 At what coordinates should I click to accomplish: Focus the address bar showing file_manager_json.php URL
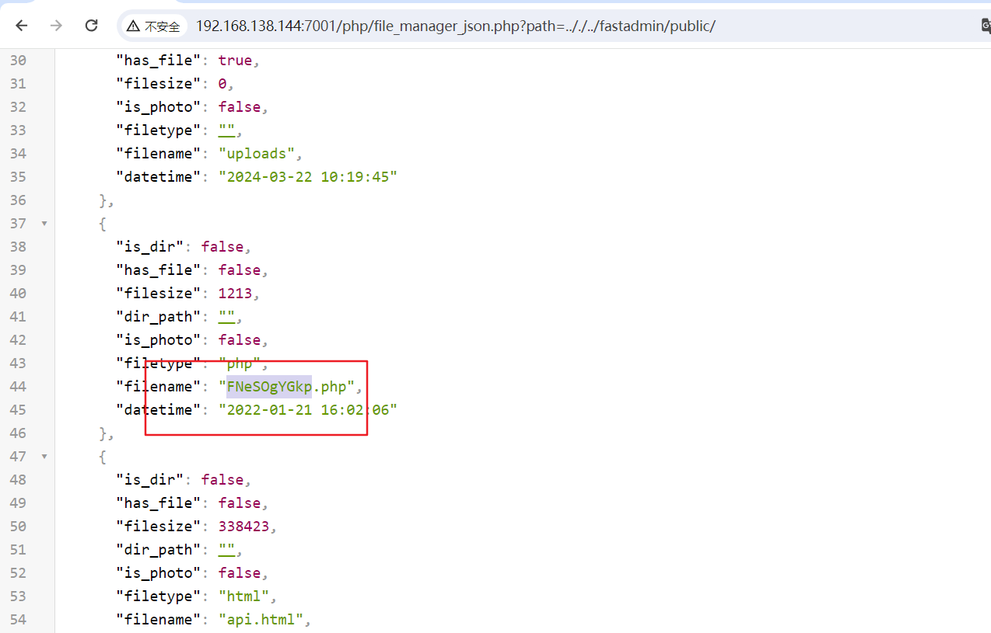[455, 26]
